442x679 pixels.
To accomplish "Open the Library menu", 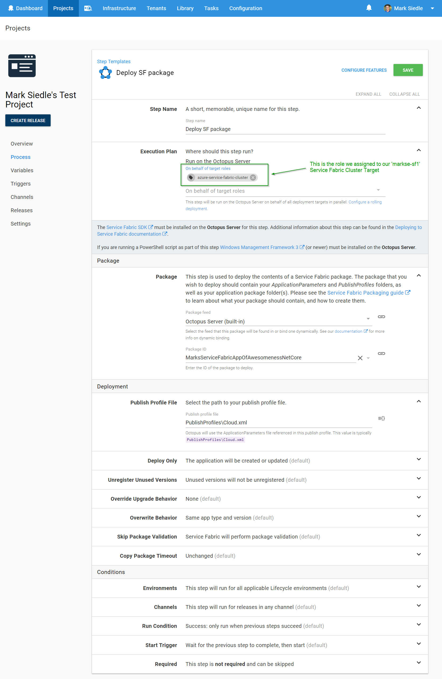I will pos(185,8).
